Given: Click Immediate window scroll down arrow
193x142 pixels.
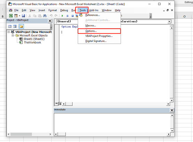Looking at the screenshot, I should click(x=172, y=131).
